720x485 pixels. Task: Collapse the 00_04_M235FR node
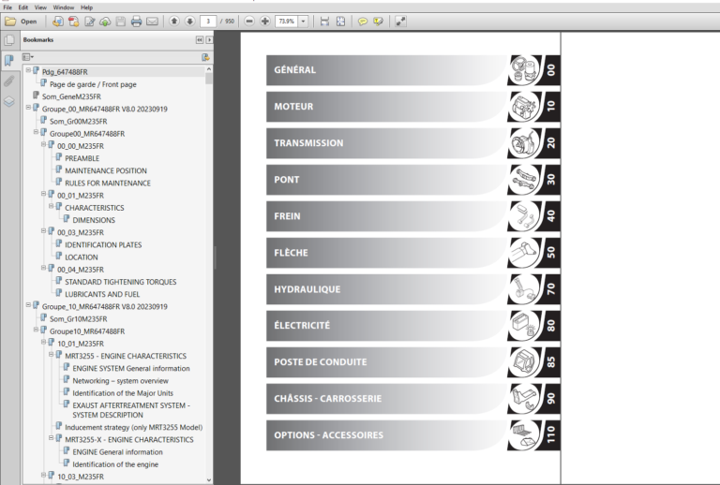pos(44,268)
